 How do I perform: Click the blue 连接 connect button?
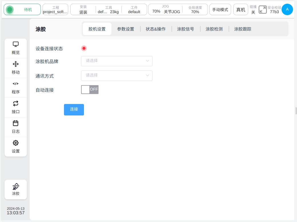point(74,109)
